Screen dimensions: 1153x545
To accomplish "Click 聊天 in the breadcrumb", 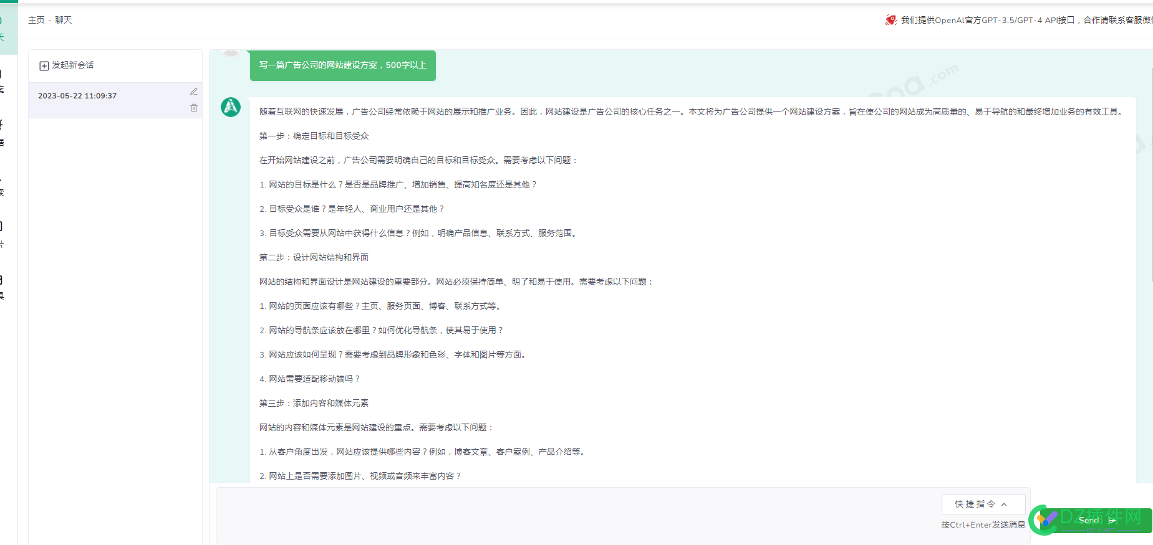I will click(x=64, y=20).
